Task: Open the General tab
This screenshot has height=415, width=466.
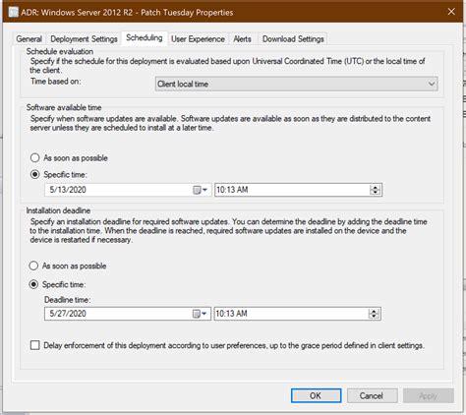Action: pyautogui.click(x=29, y=39)
